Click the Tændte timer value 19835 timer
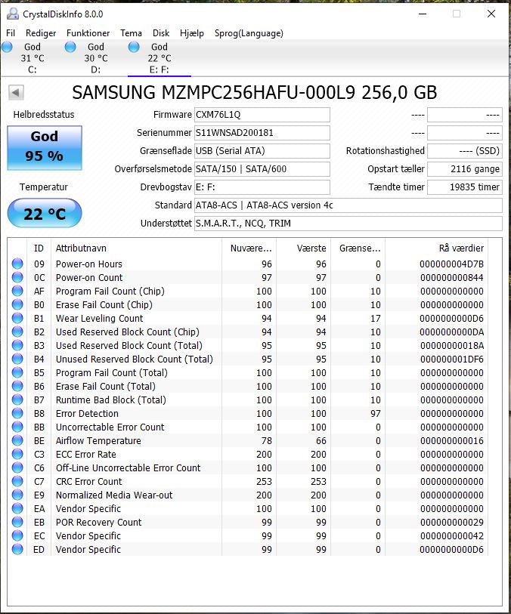 click(x=465, y=187)
